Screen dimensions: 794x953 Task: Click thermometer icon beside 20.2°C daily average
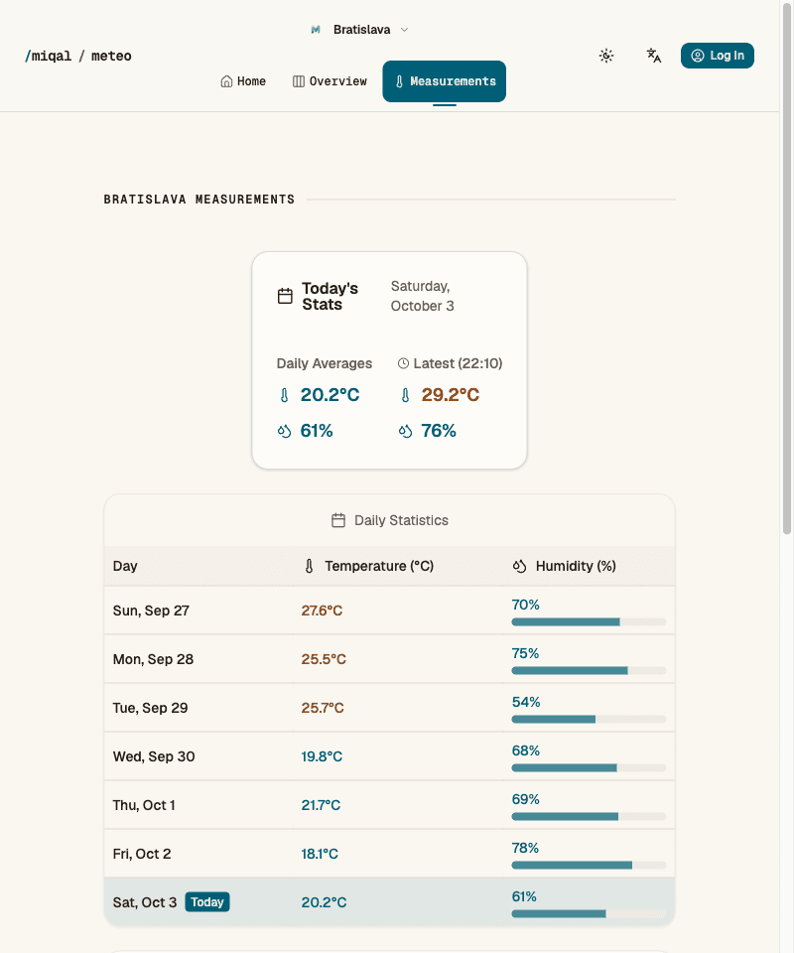(284, 395)
